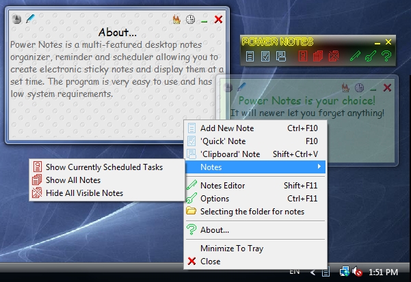Choose 'Quick' Note menu entry
This screenshot has height=282, width=411.
click(256, 141)
